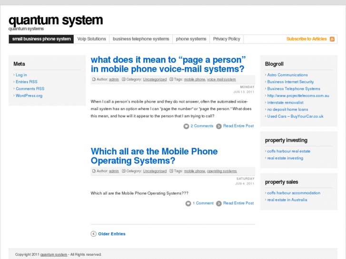
Task: Visit the projecttelecoms.com.au link
Action: tap(298, 96)
